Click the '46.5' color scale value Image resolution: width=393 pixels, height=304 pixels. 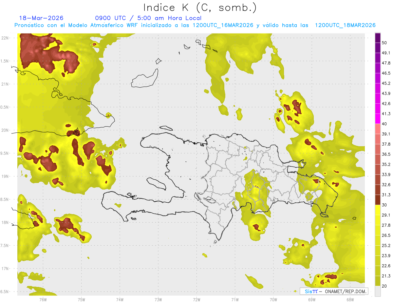pyautogui.click(x=386, y=73)
